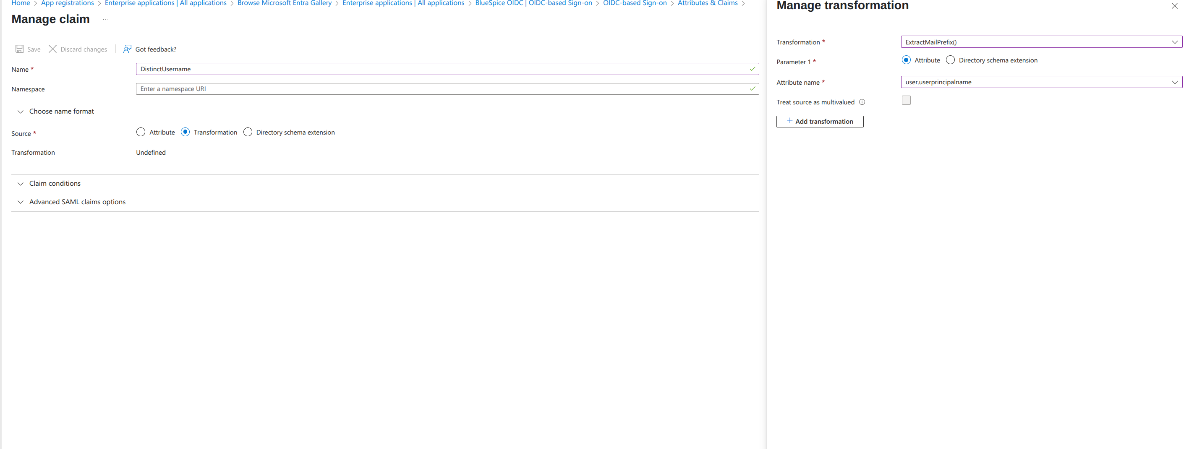Enable Treat source as multivalued checkbox

click(x=906, y=101)
